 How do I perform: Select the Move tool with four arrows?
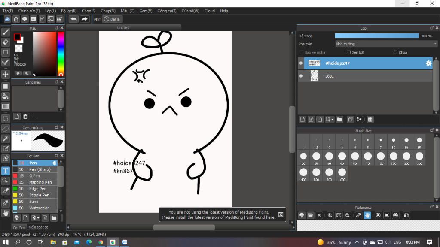tap(5, 74)
